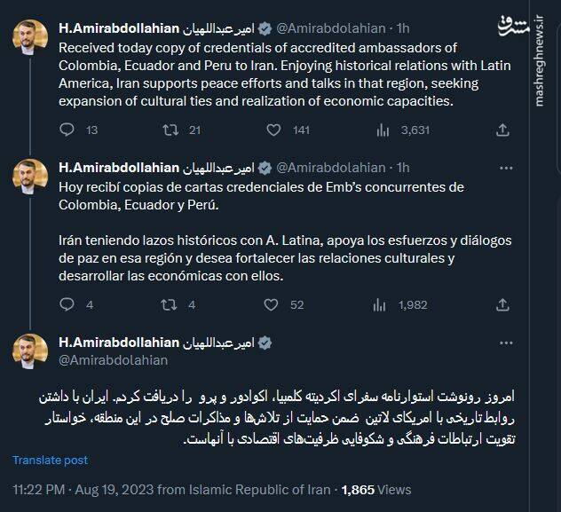Viewport: 561px width, 512px height.
Task: Share the Spanish language tweet
Action: click(x=504, y=304)
